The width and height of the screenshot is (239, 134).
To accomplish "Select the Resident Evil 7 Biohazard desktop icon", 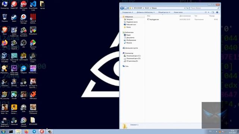I will (33, 109).
